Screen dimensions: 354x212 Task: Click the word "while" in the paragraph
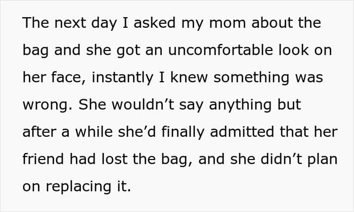(94, 132)
